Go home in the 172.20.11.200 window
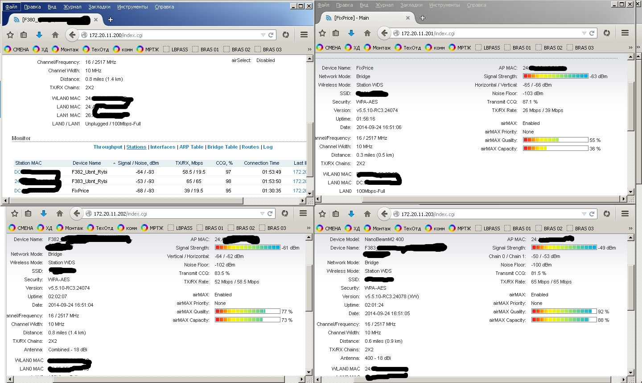 tap(55, 35)
